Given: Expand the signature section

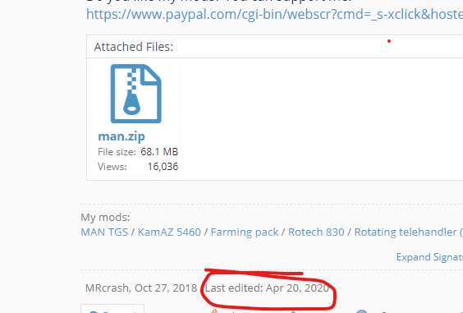Looking at the screenshot, I should 429,257.
